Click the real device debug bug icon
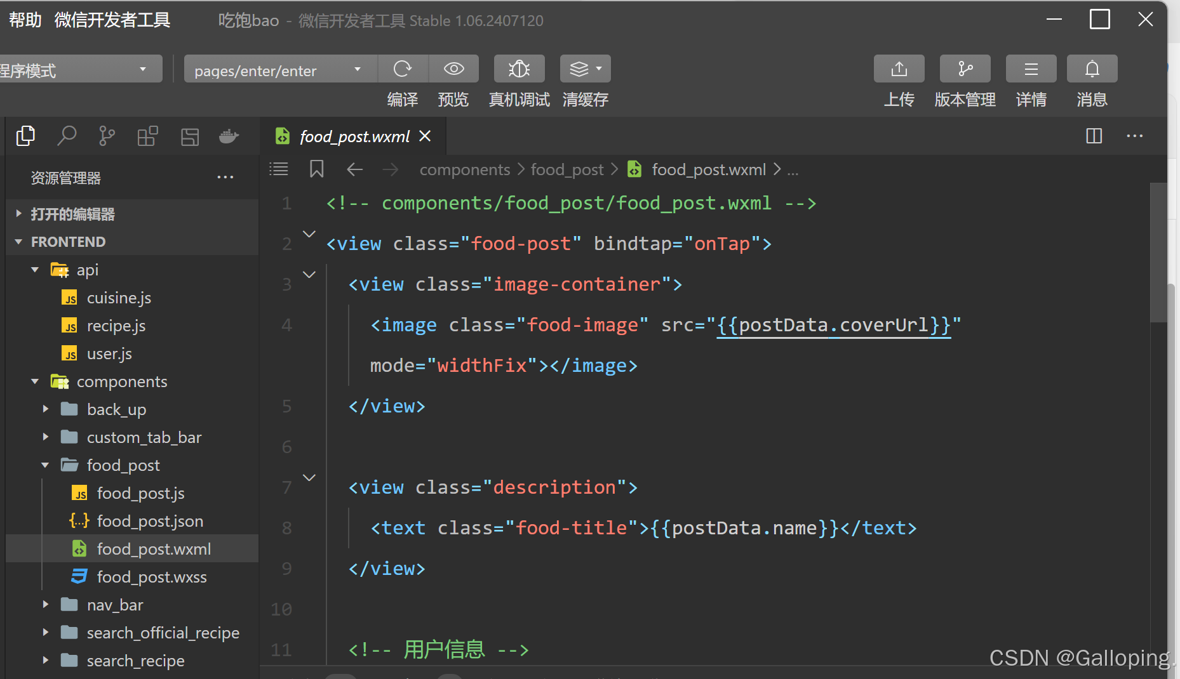 click(519, 69)
